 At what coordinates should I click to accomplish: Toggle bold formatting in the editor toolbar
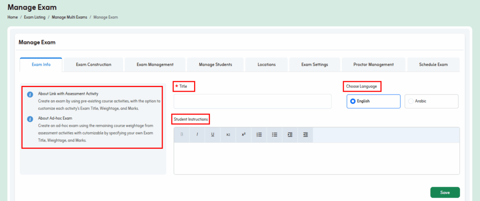[x=182, y=135]
